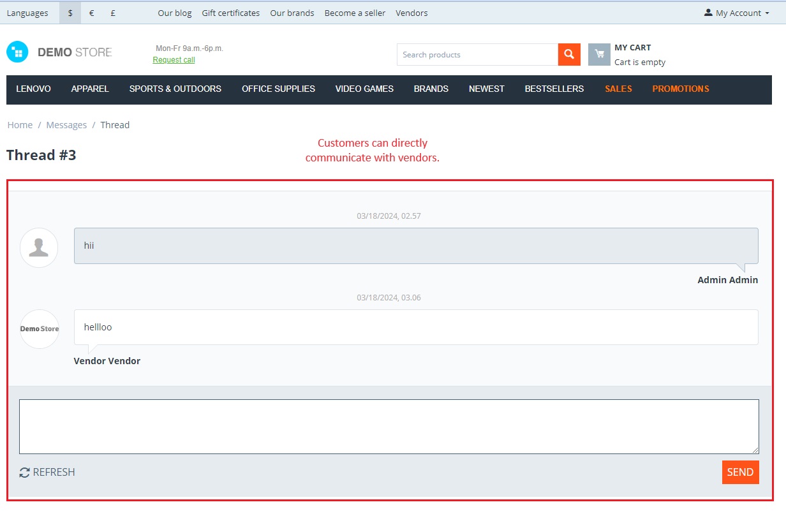The width and height of the screenshot is (786, 530).
Task: Click the message reply text area
Action: [x=389, y=427]
